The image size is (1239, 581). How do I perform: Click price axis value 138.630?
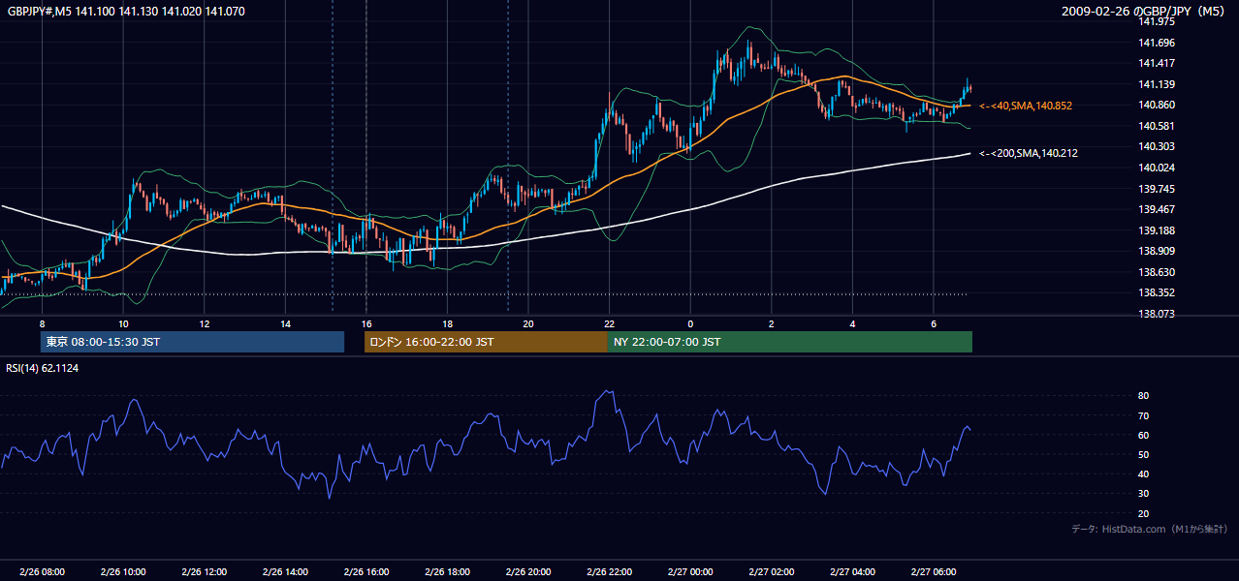pyautogui.click(x=1156, y=272)
